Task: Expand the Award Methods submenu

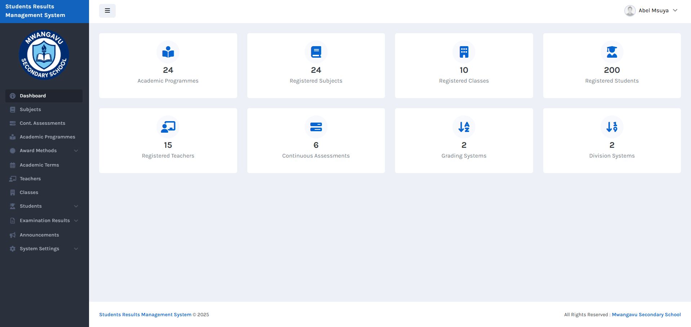Action: (44, 151)
